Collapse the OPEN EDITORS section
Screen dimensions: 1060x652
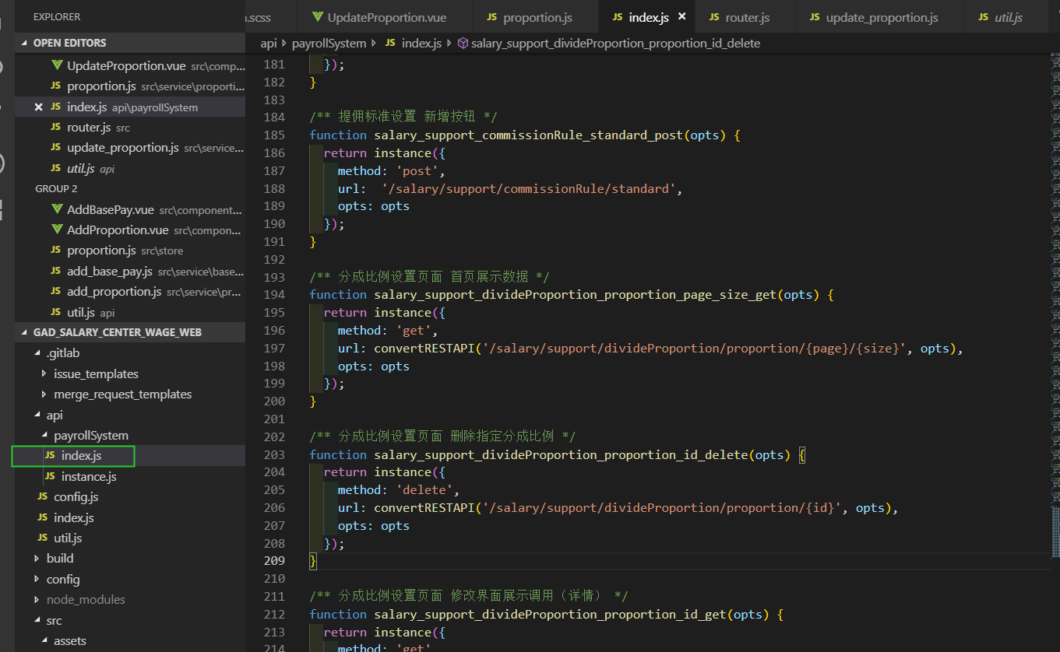click(25, 43)
